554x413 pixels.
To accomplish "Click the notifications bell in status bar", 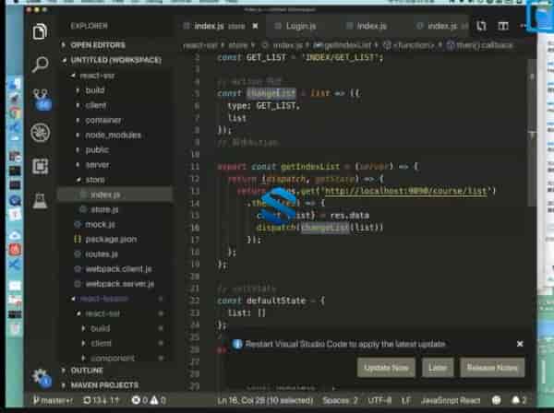I will 522,400.
